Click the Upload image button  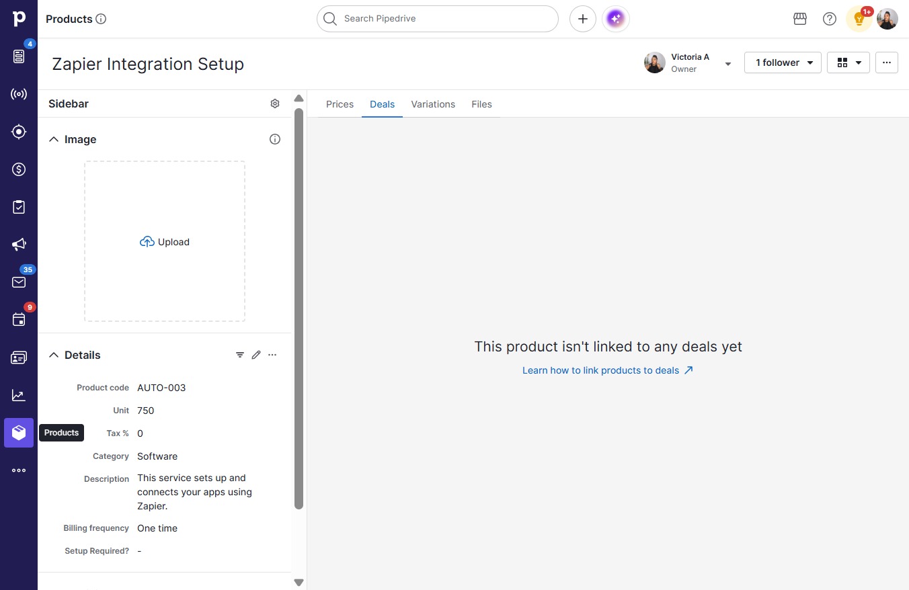pyautogui.click(x=165, y=242)
